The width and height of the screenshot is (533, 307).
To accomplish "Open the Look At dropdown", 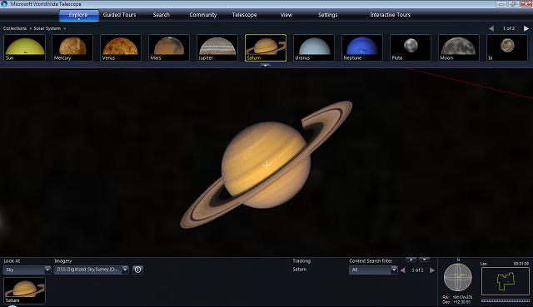I will 27,270.
